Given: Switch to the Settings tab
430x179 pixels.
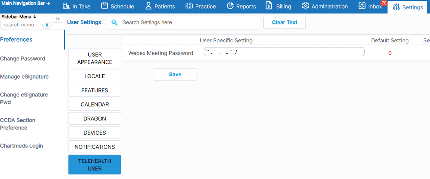Looking at the screenshot, I should coord(408,7).
